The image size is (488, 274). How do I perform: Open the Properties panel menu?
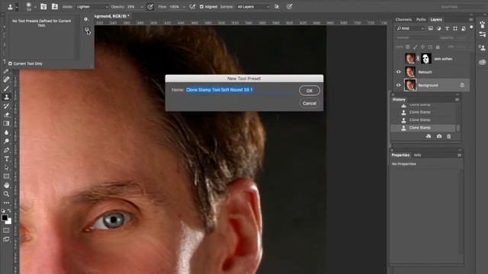(459, 155)
